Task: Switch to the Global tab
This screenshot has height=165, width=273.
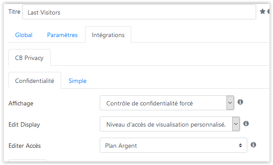Action: tap(23, 35)
